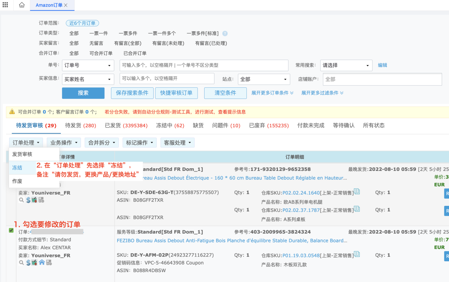This screenshot has height=282, width=449.
Task: Close the Amazon订单 tab
Action: [66, 5]
